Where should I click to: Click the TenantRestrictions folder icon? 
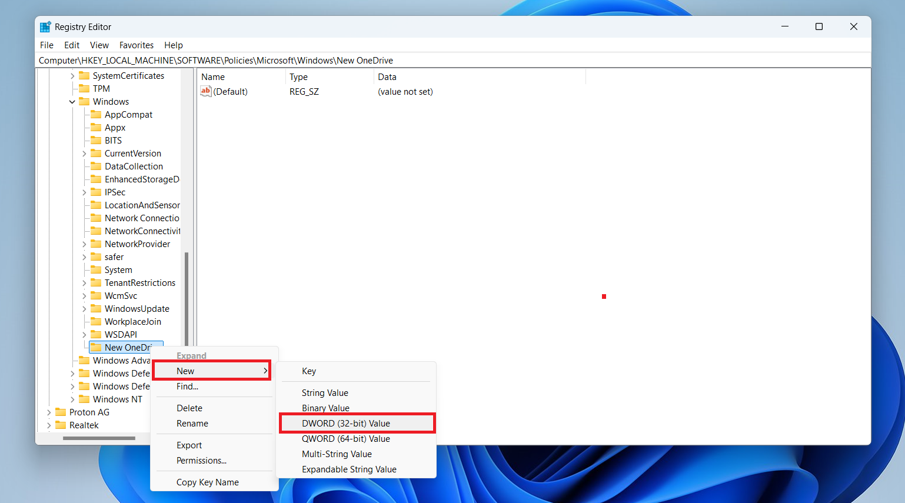pyautogui.click(x=96, y=282)
